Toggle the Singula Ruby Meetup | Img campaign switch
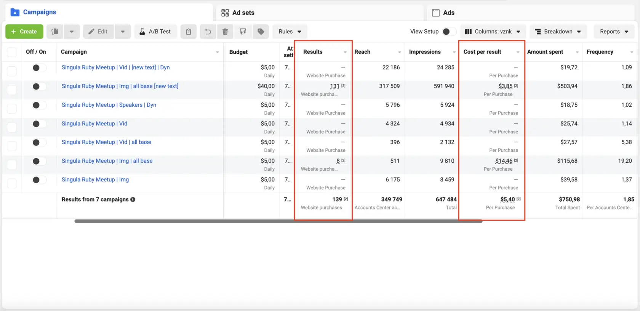Image resolution: width=640 pixels, height=311 pixels. (x=39, y=180)
